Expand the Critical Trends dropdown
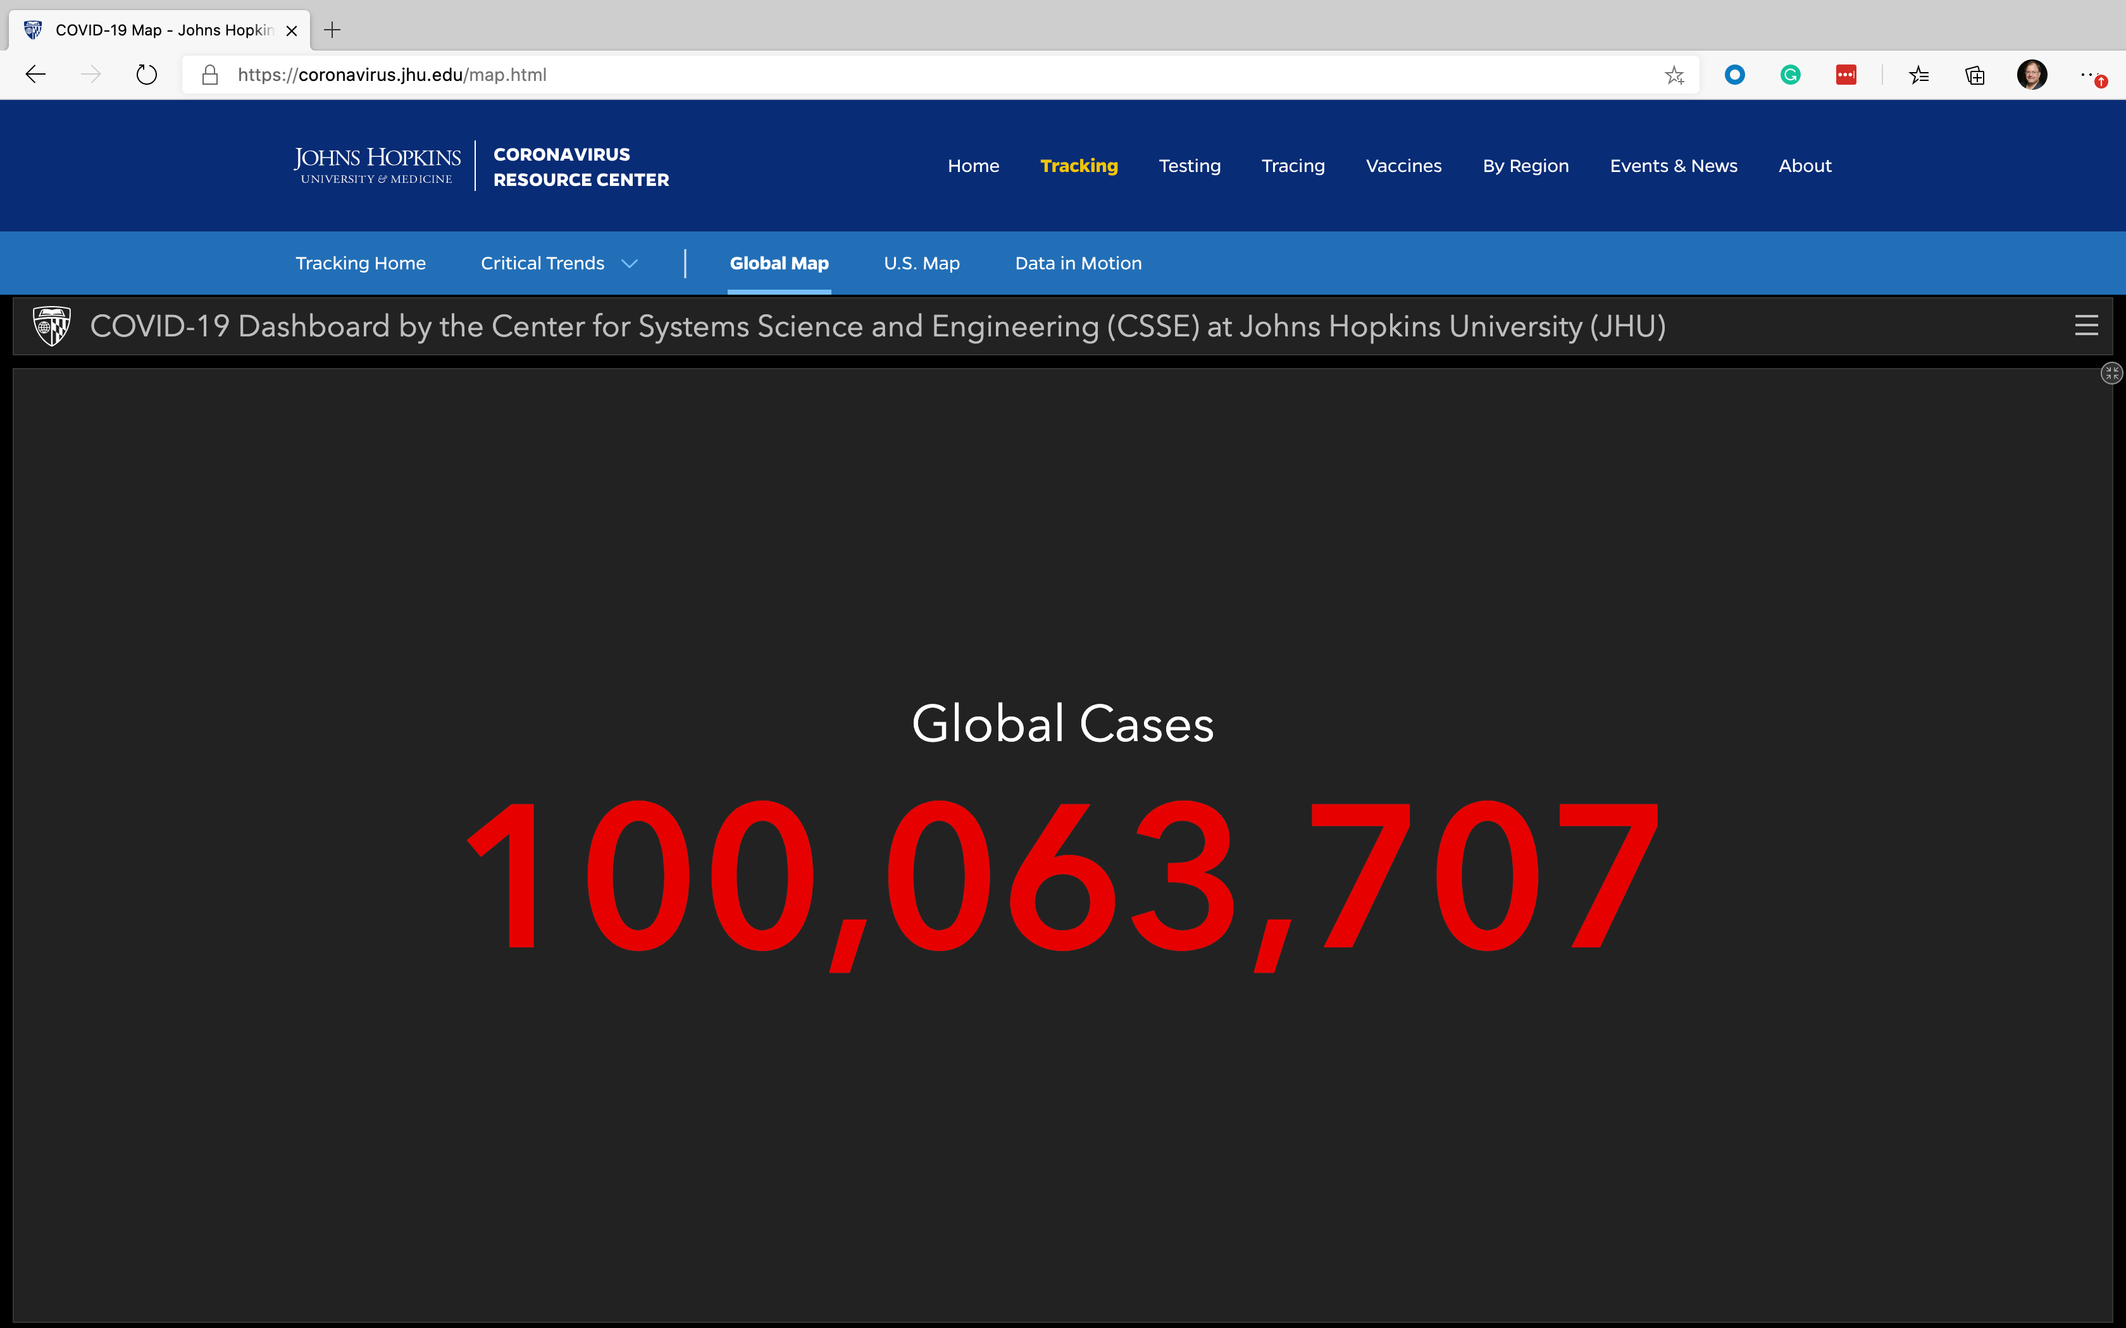The height and width of the screenshot is (1328, 2126). click(x=559, y=264)
